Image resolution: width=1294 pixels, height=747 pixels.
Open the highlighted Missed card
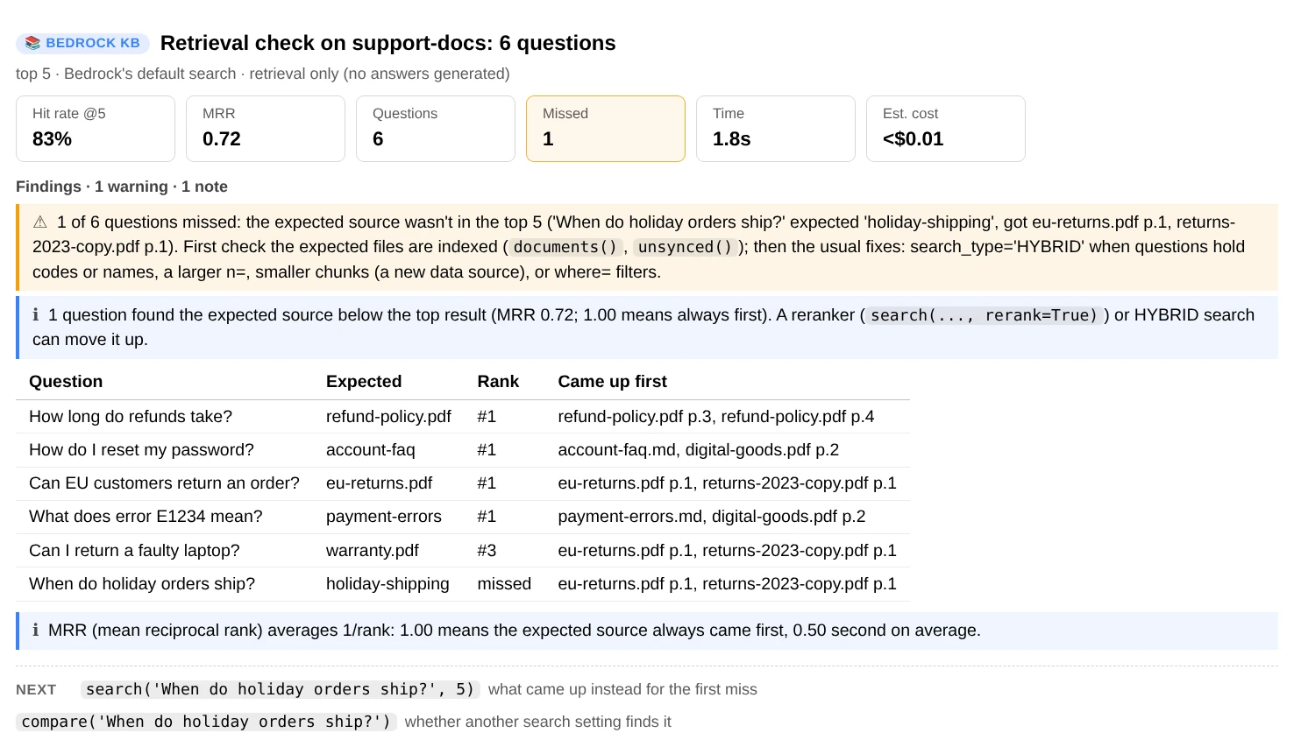point(606,129)
